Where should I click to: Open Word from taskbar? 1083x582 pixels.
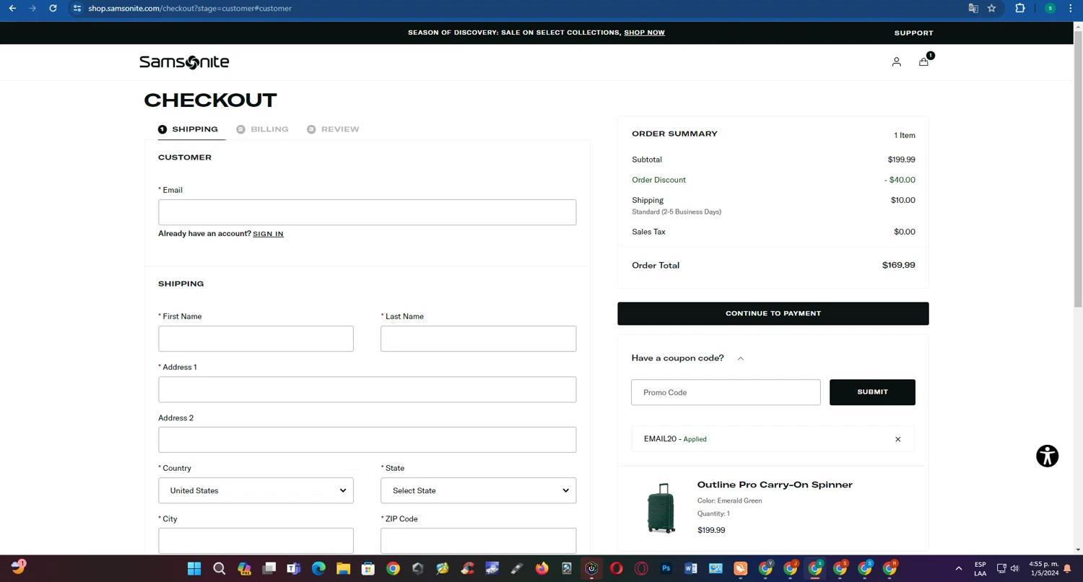pyautogui.click(x=690, y=568)
